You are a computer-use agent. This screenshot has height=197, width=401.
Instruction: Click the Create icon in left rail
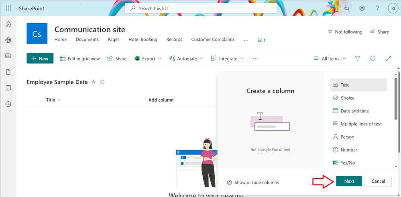8,104
